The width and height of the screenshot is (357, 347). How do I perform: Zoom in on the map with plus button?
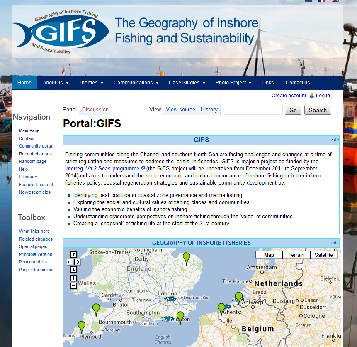click(73, 278)
